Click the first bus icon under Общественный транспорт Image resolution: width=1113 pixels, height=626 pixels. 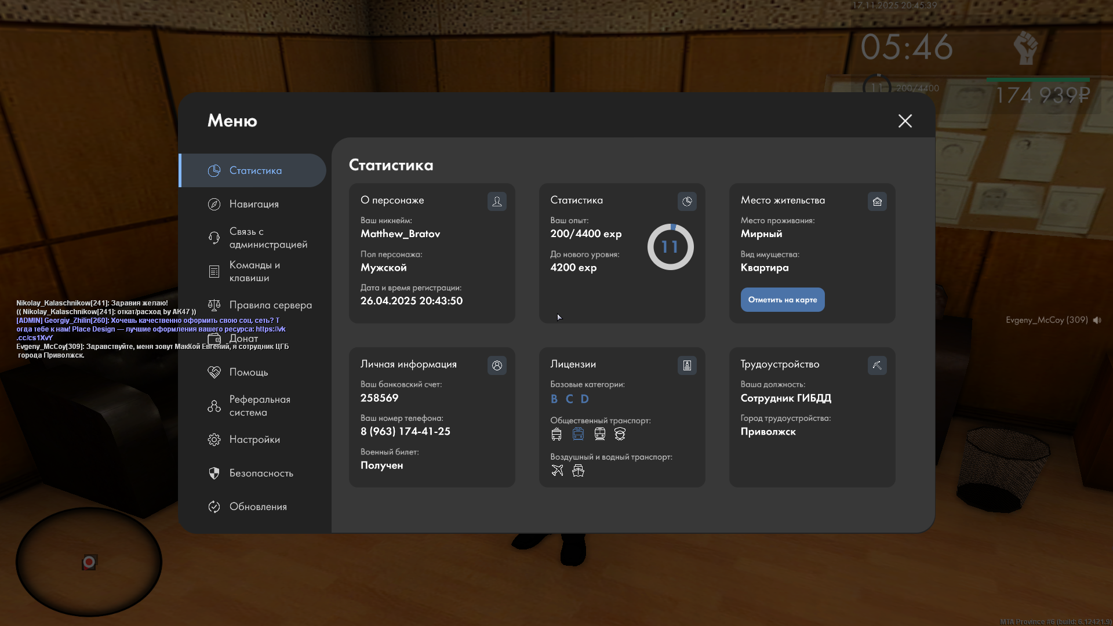tap(556, 434)
